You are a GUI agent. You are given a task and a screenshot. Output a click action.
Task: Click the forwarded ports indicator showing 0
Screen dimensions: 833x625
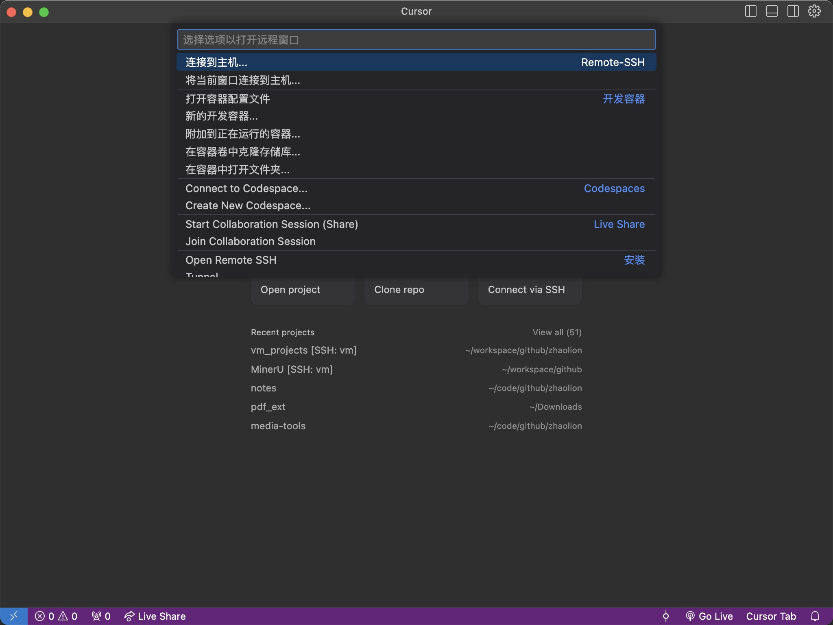point(101,616)
